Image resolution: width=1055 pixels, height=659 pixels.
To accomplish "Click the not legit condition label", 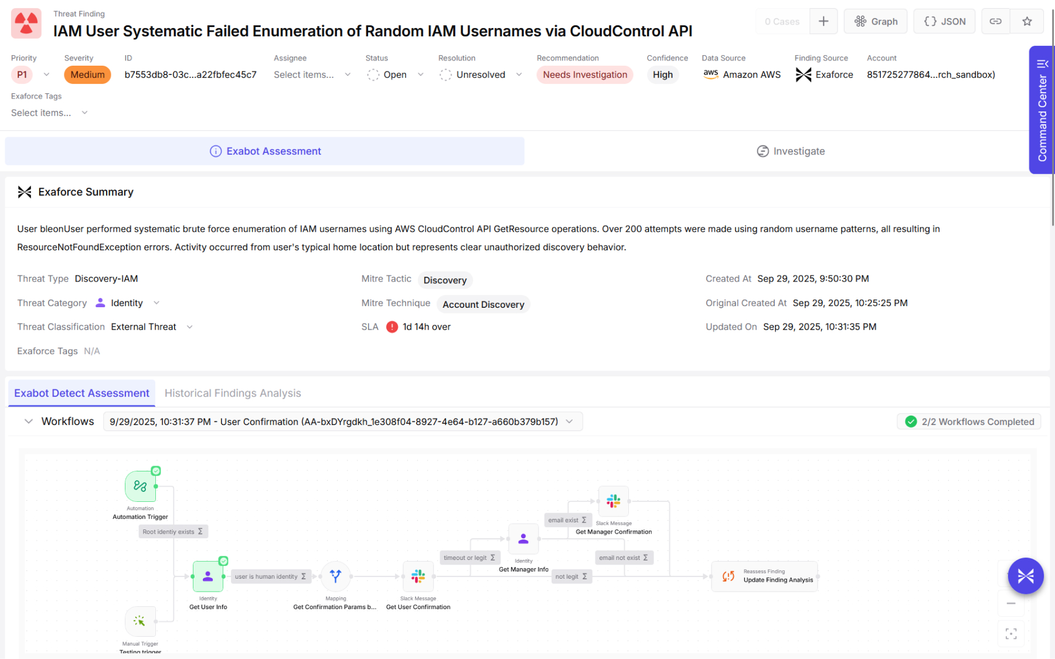I will 571,576.
